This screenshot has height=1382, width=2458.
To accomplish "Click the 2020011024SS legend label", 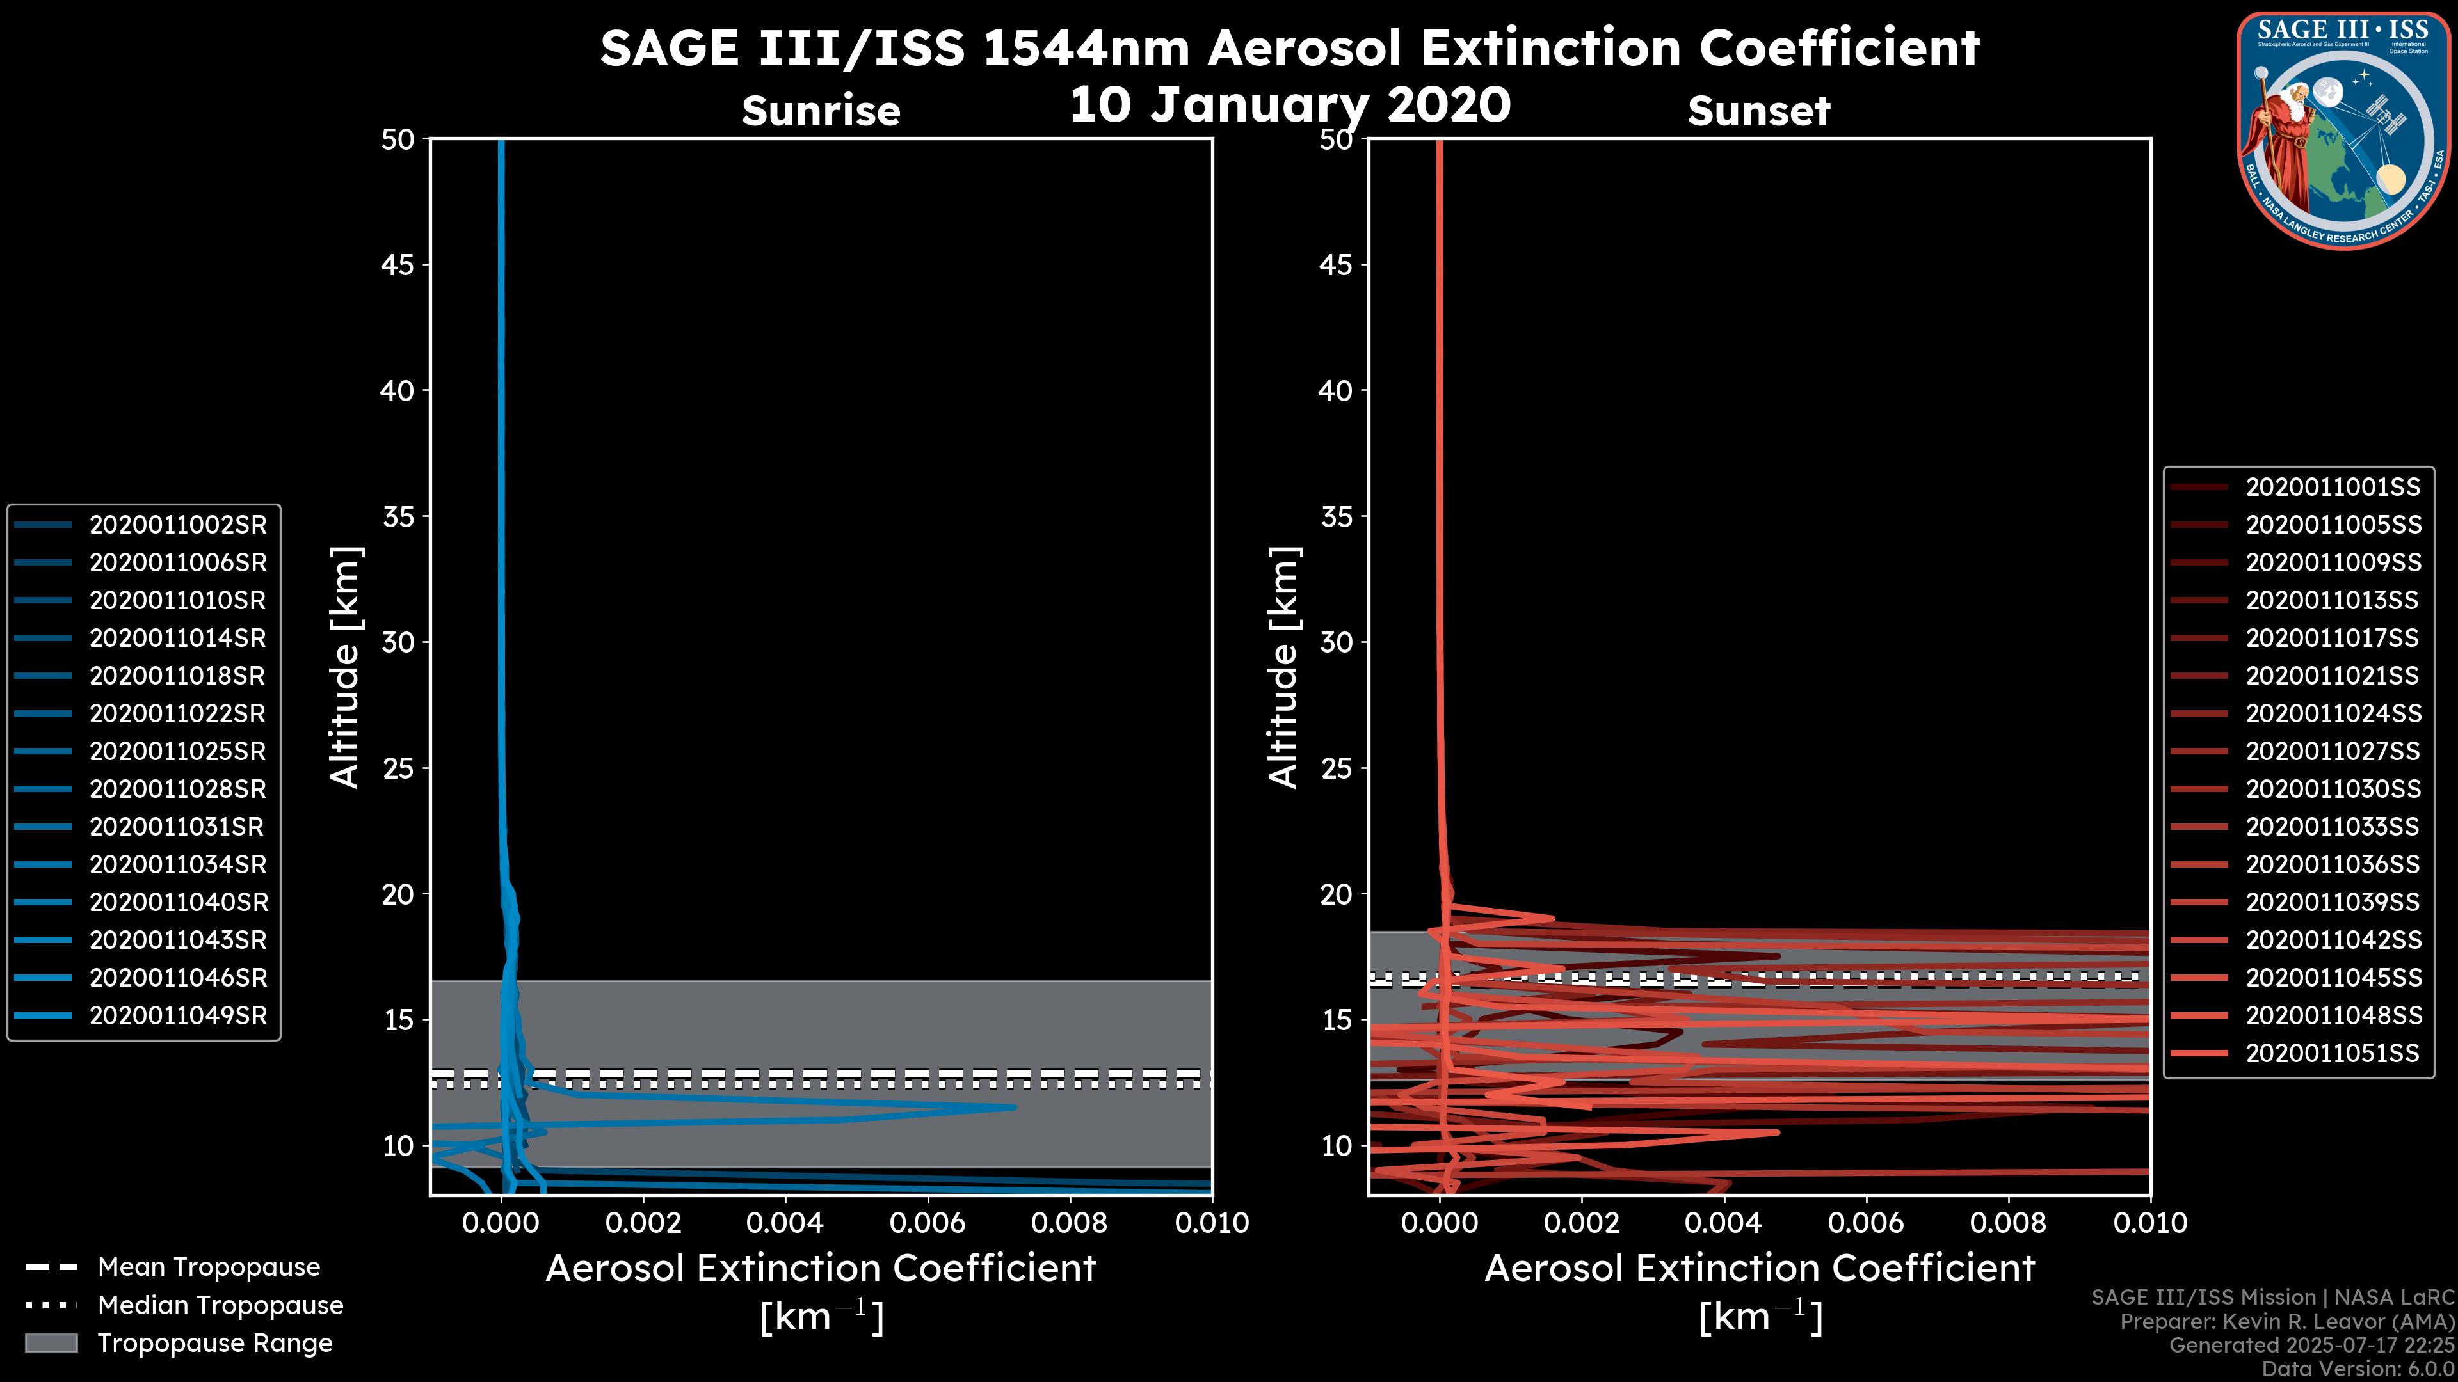I will [x=2333, y=713].
